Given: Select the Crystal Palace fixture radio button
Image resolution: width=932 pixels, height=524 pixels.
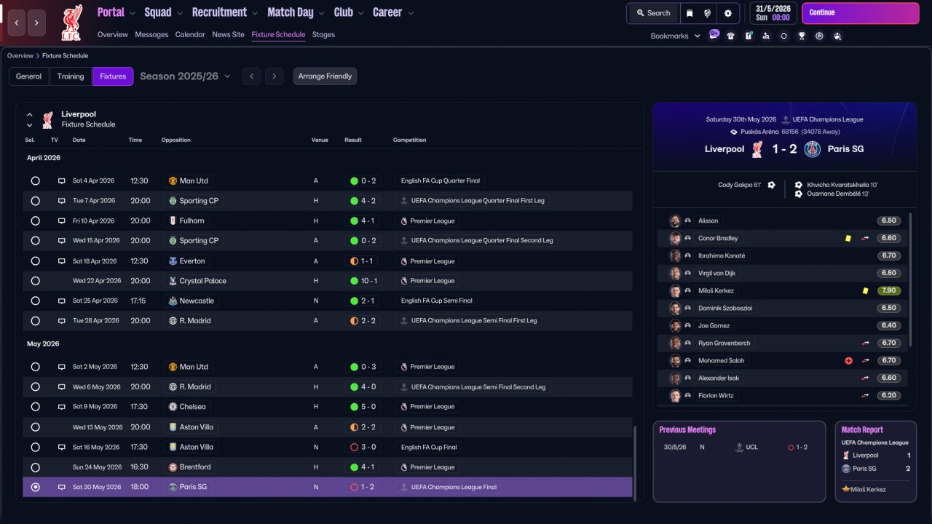Looking at the screenshot, I should coord(35,281).
